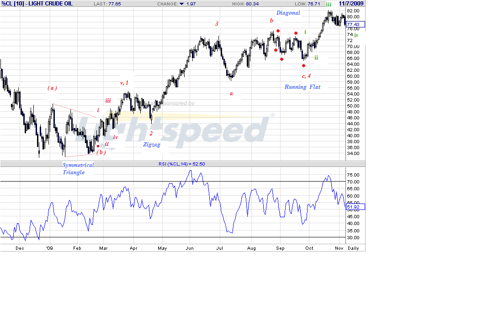Click the 'Zigzag' annotation
This screenshot has height=327, width=499.
[x=152, y=145]
